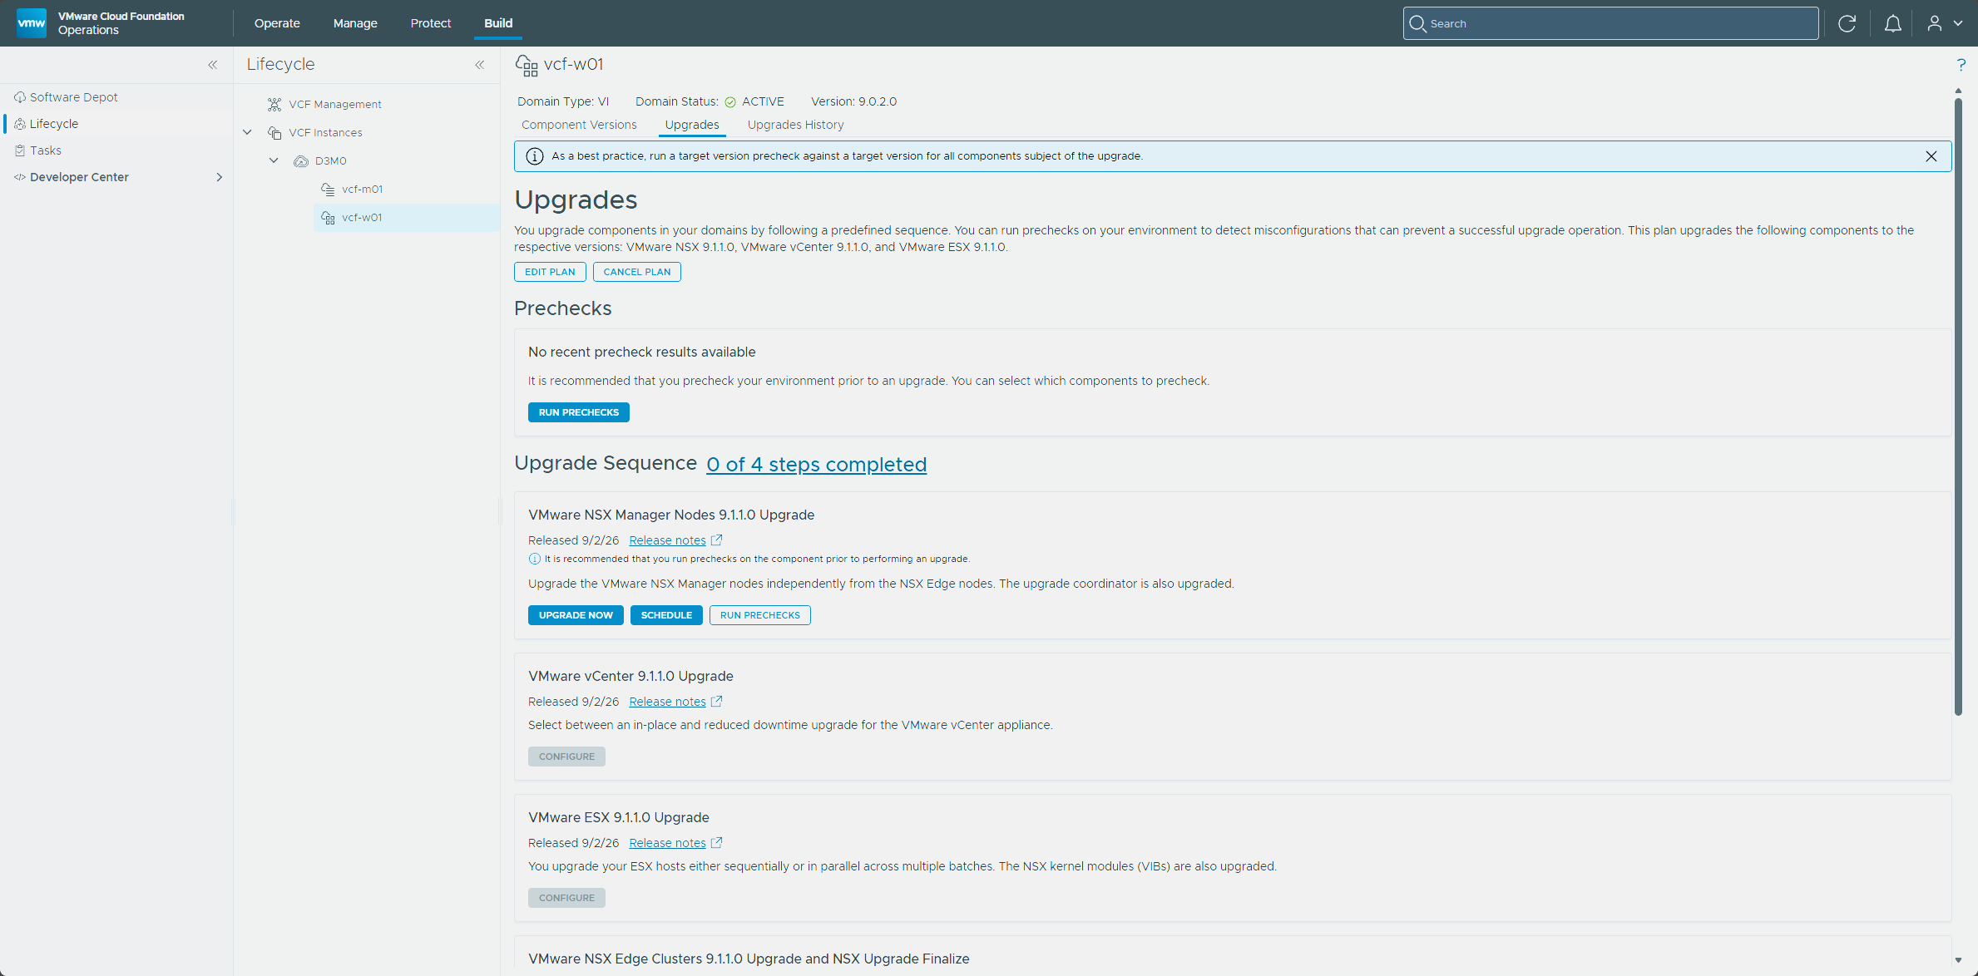1978x976 pixels.
Task: Click the Software Depot icon
Action: click(20, 97)
